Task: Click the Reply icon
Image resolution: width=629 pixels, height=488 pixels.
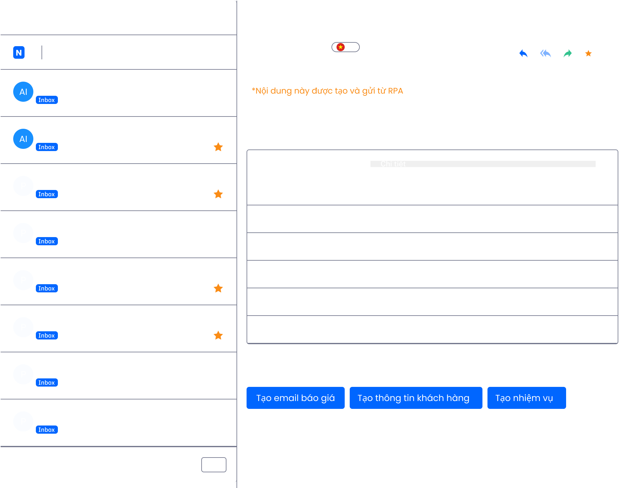Action: pyautogui.click(x=523, y=53)
